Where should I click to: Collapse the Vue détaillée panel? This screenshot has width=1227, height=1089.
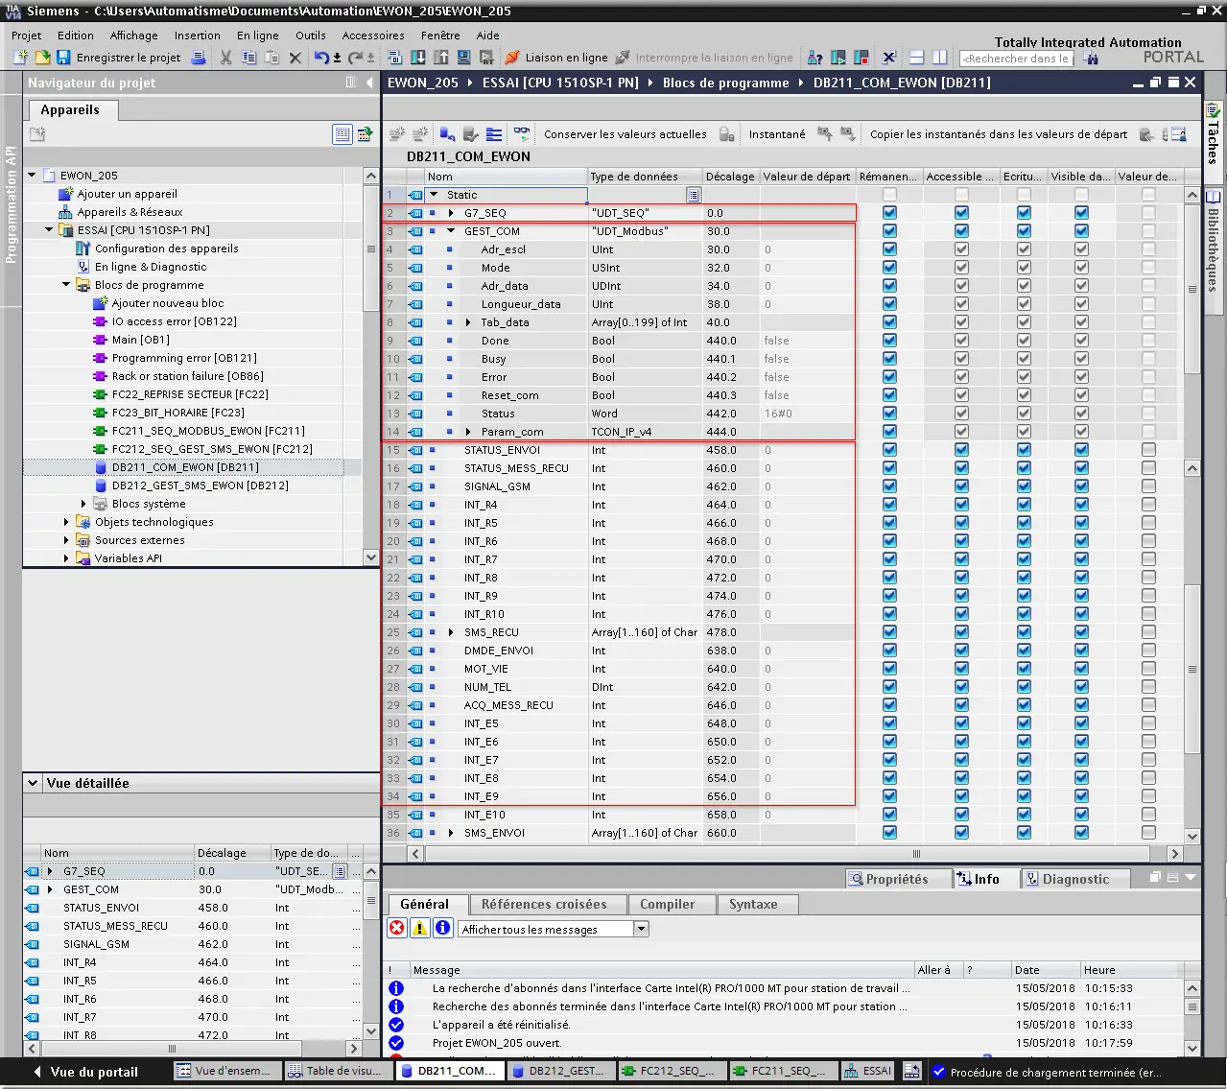click(33, 783)
